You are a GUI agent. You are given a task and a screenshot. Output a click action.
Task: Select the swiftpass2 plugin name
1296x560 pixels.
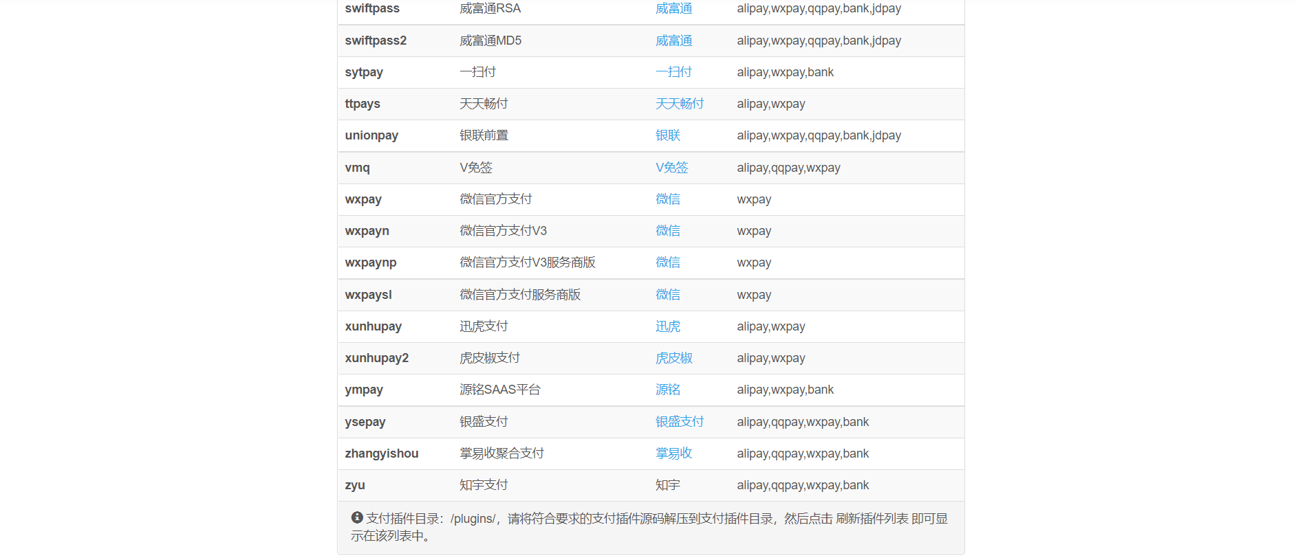coord(376,41)
